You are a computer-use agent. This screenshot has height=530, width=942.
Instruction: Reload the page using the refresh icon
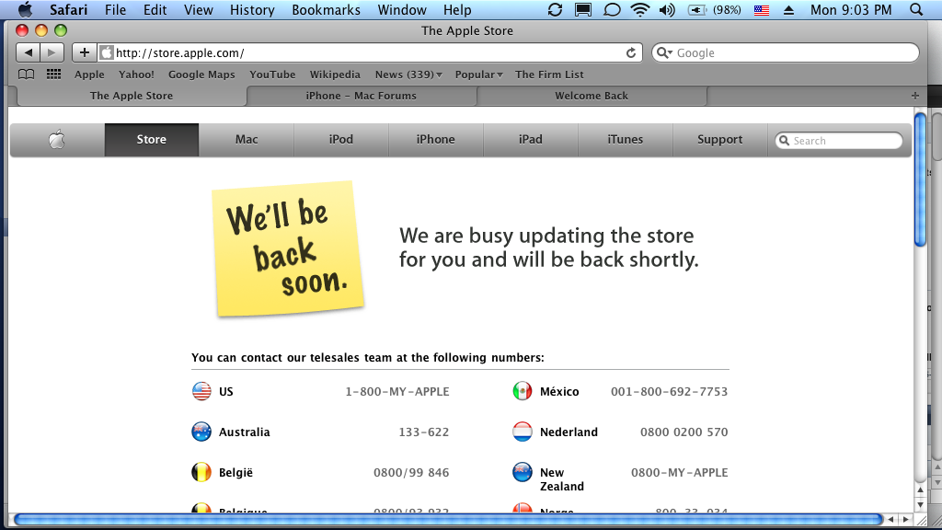pos(631,52)
